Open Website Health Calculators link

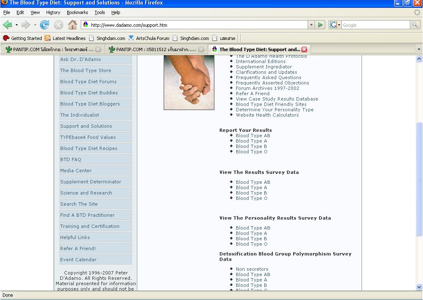pyautogui.click(x=267, y=115)
